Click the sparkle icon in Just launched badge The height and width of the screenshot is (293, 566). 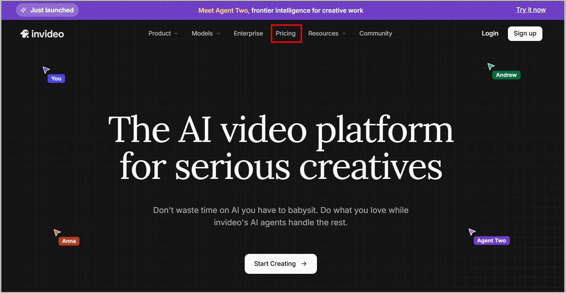[24, 10]
